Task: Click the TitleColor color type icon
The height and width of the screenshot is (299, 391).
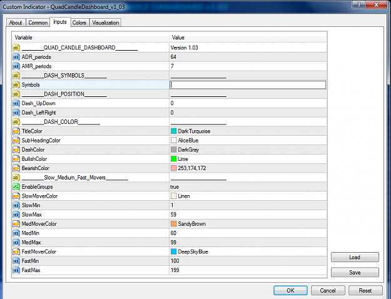Action: pos(16,131)
